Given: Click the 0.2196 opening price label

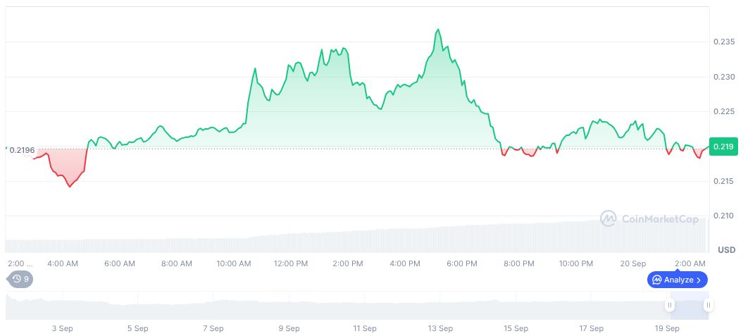Looking at the screenshot, I should click(x=23, y=150).
